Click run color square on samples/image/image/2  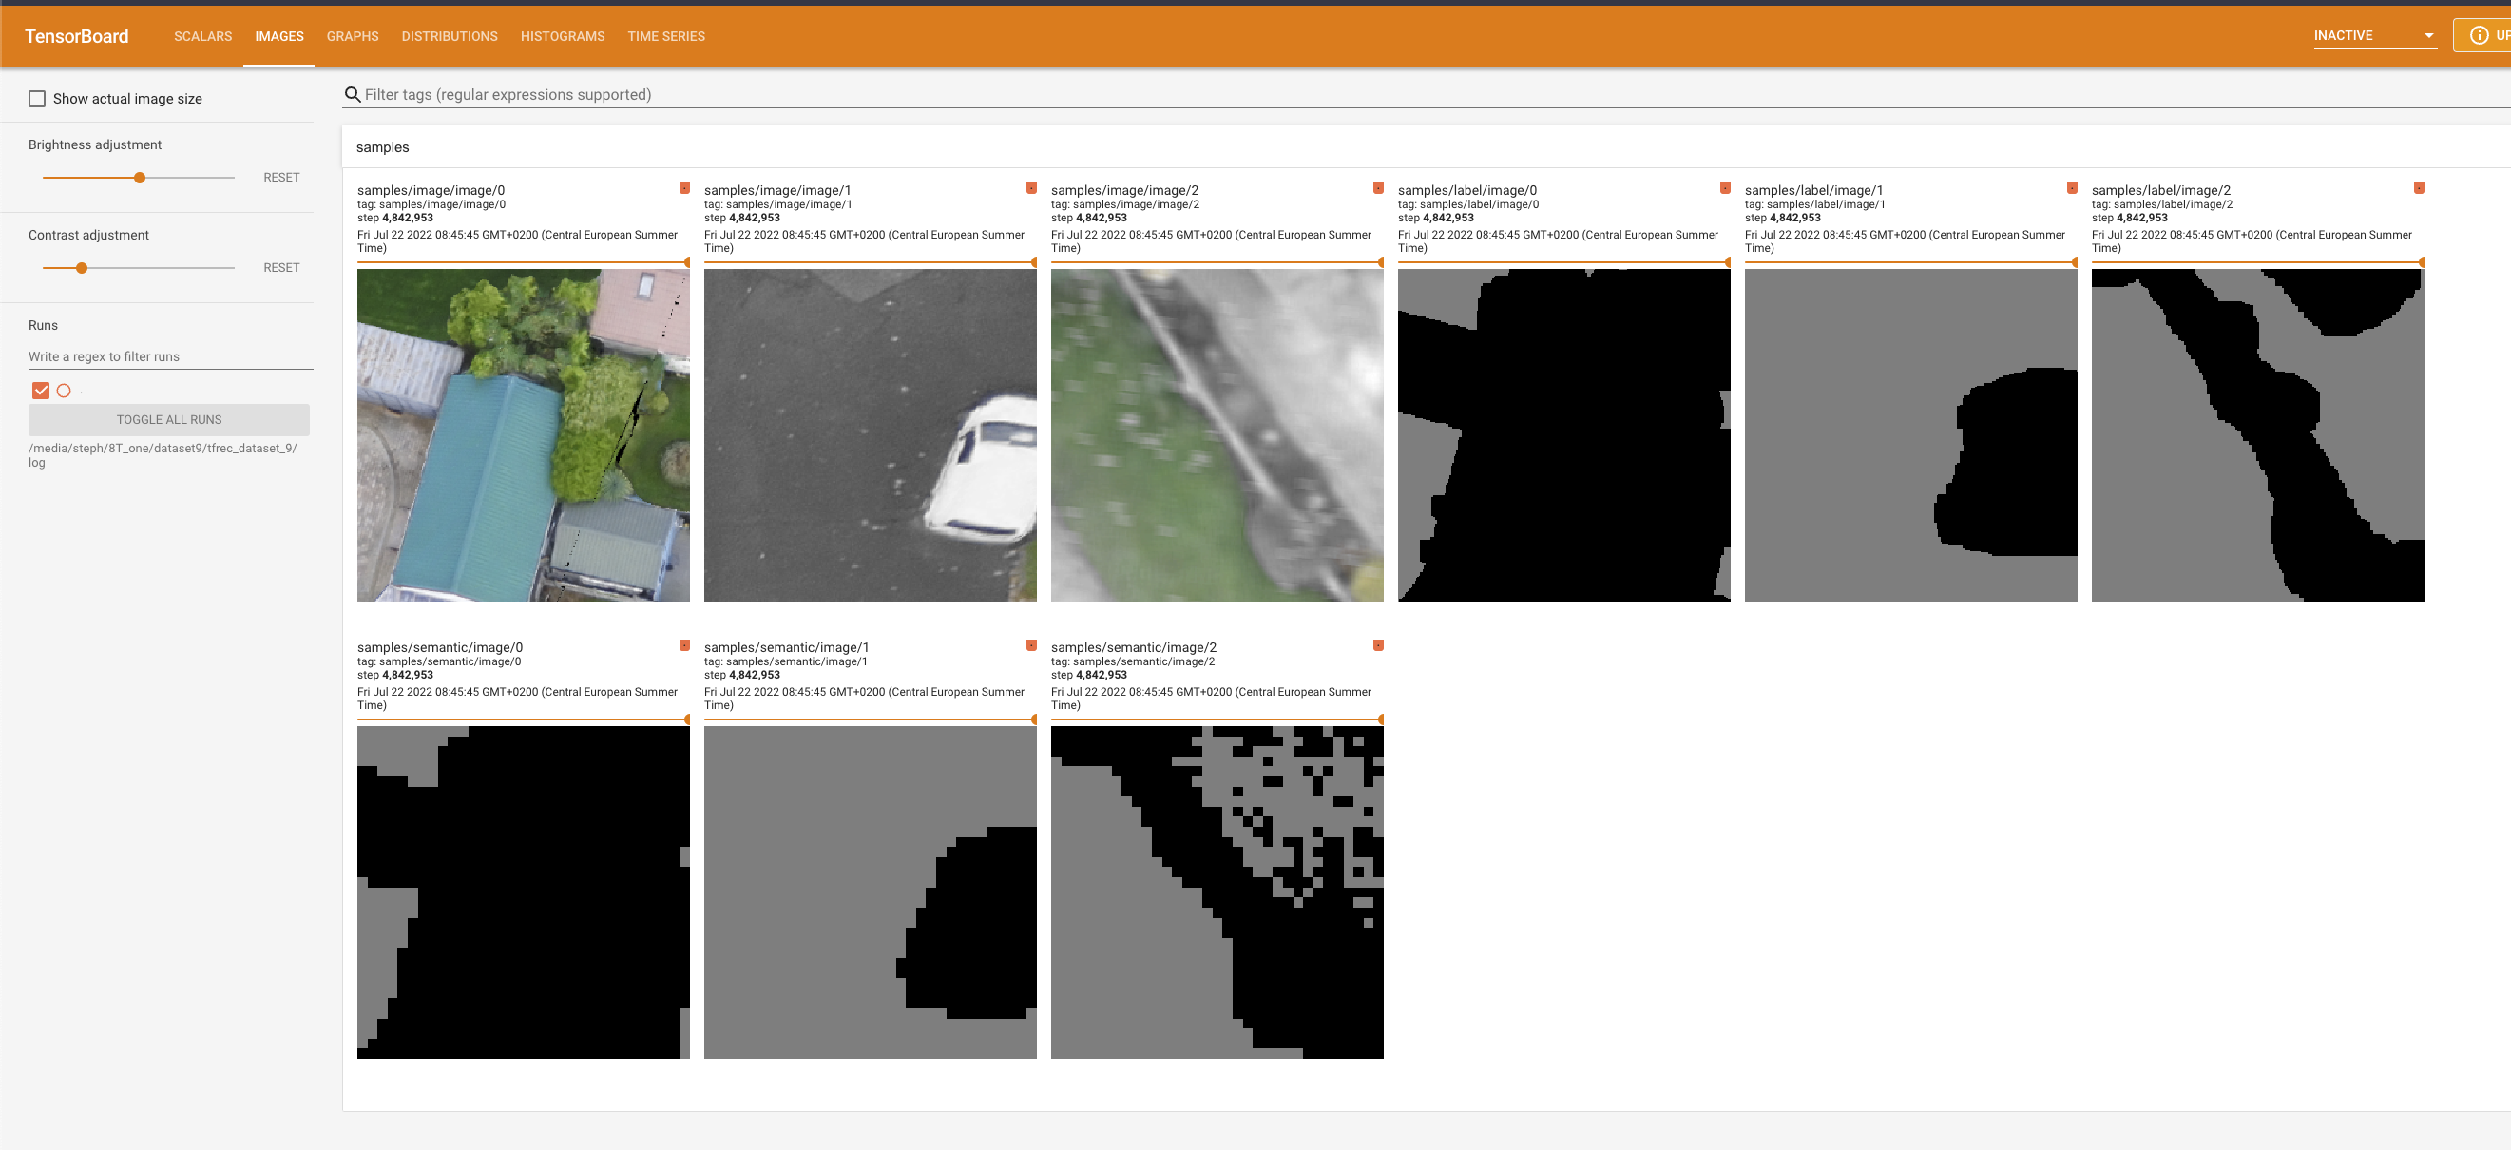1377,188
